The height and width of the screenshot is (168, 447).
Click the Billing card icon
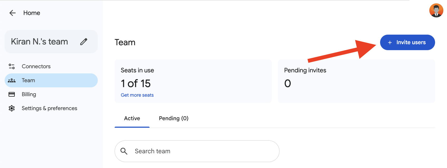coord(12,94)
